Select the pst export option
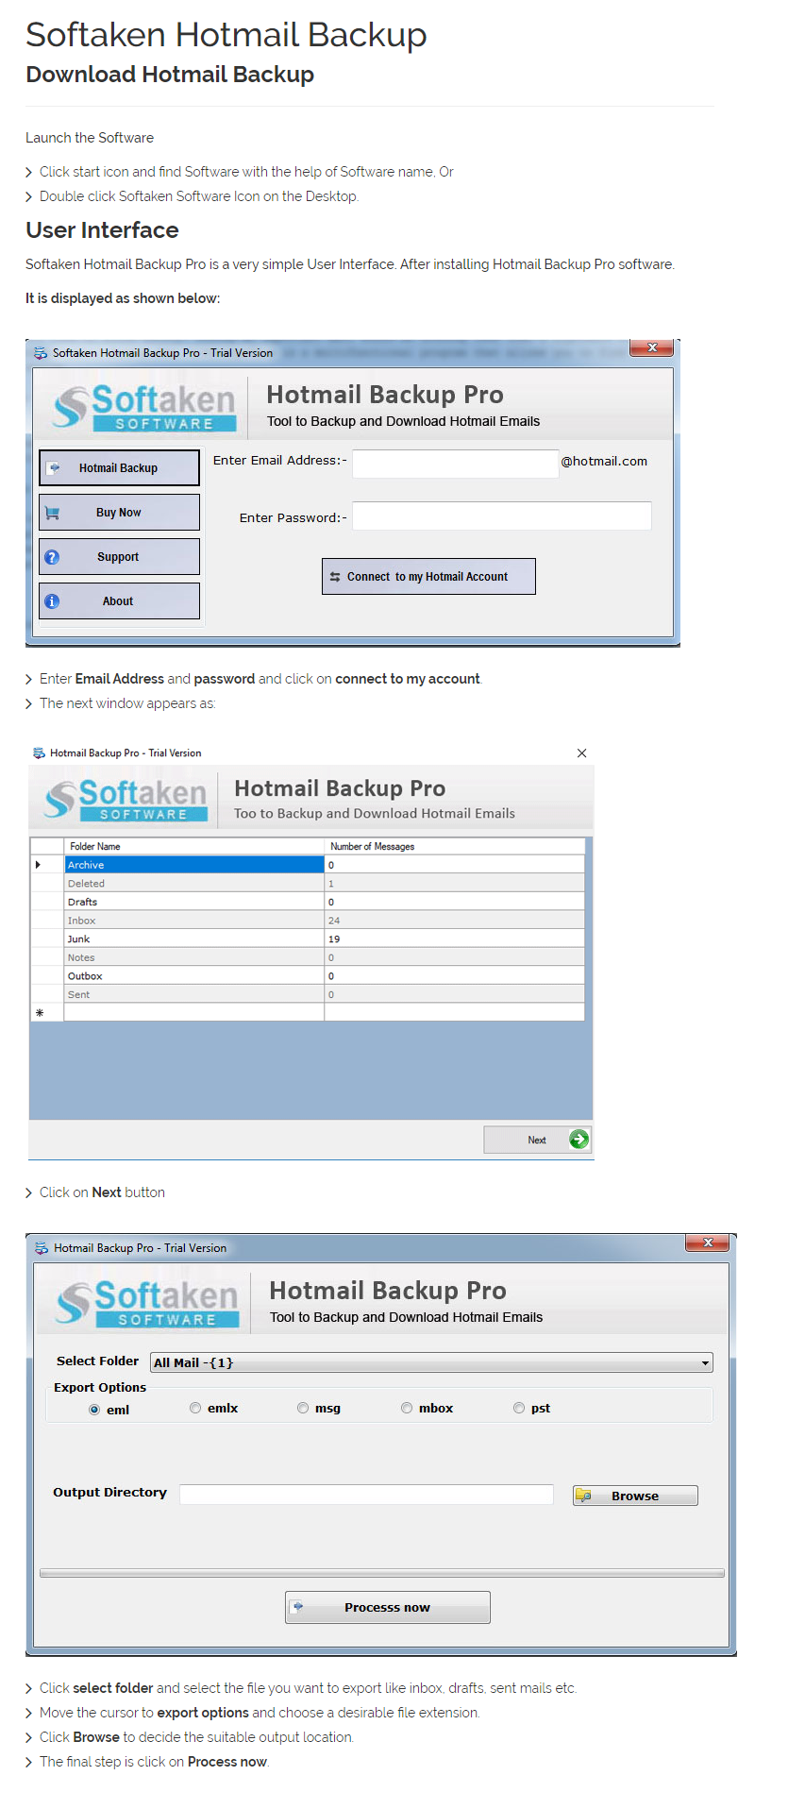This screenshot has height=1809, width=788. coord(519,1408)
